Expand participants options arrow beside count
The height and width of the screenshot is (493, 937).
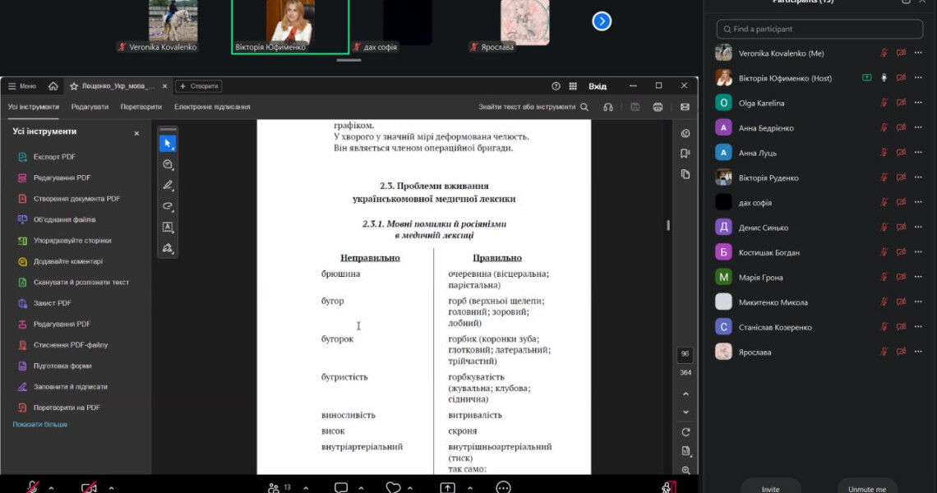point(306,488)
